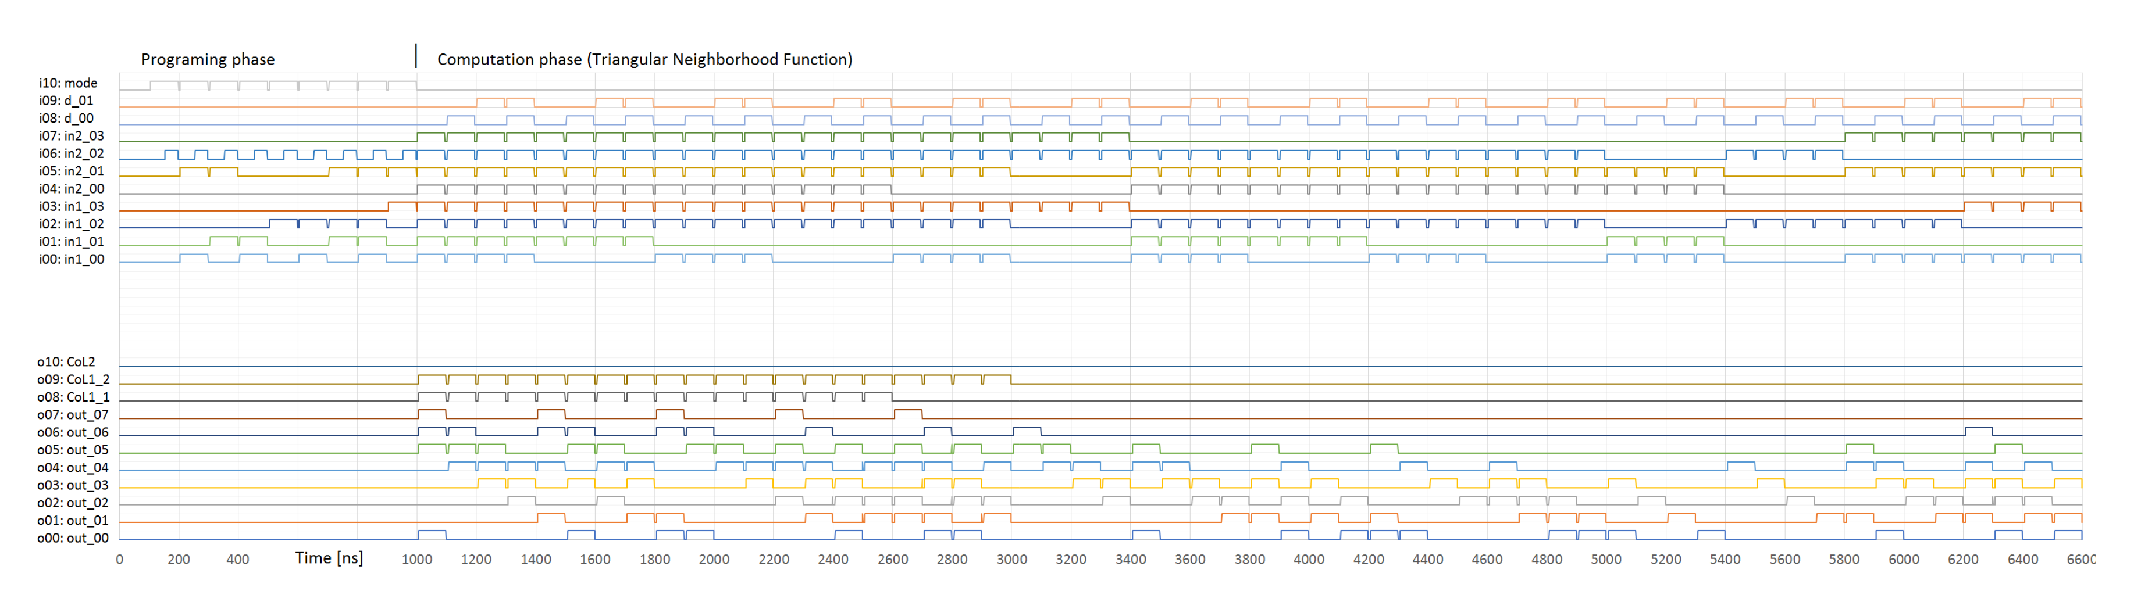
Task: Click the 'o00: out_00' output label
Action: (73, 539)
